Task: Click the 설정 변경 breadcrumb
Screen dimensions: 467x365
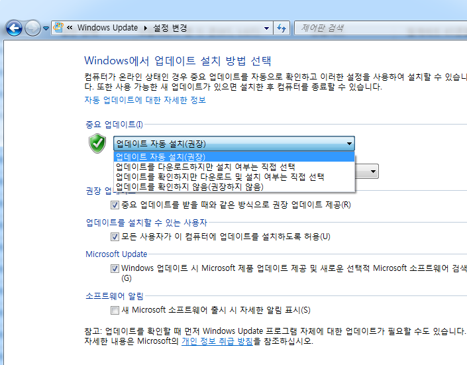Action: pos(170,28)
